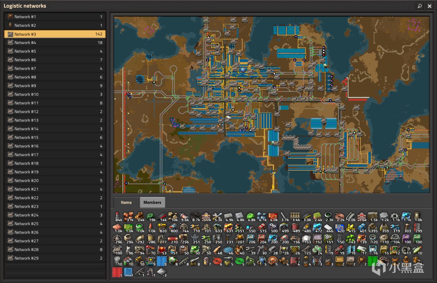Viewport: 437px width, 283px height.
Task: Click the red circuit item showing 4.0k
Action: pyautogui.click(x=273, y=216)
